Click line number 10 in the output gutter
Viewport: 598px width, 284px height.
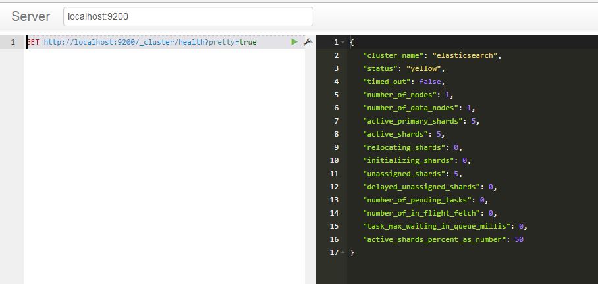[334, 160]
